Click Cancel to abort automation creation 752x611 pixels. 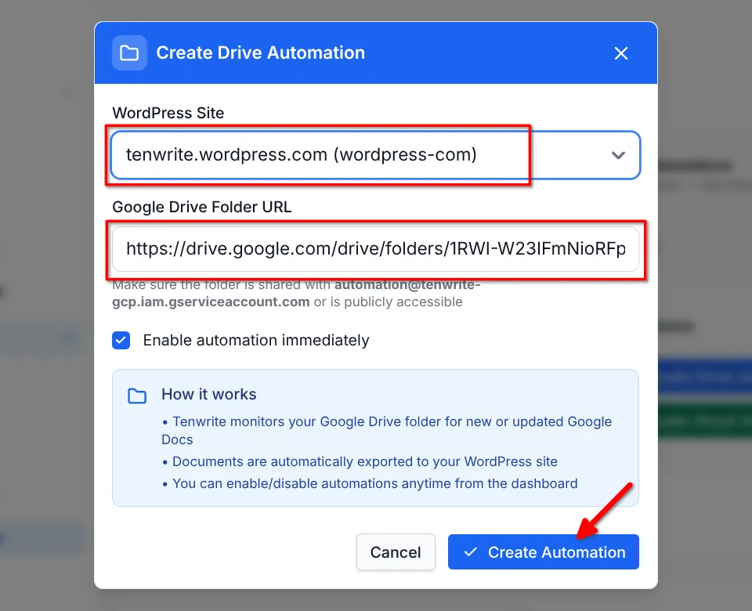click(396, 551)
